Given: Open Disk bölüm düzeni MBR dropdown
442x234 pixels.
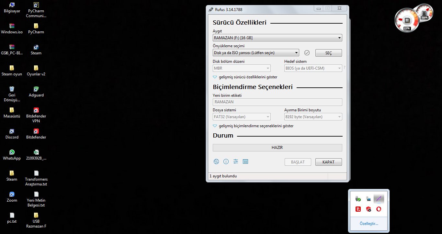Looking at the screenshot, I should [x=242, y=68].
